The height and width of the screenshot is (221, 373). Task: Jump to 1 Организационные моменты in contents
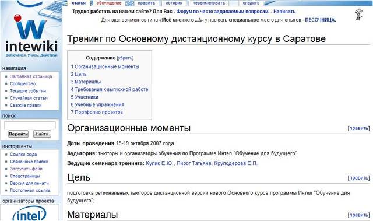[105, 66]
